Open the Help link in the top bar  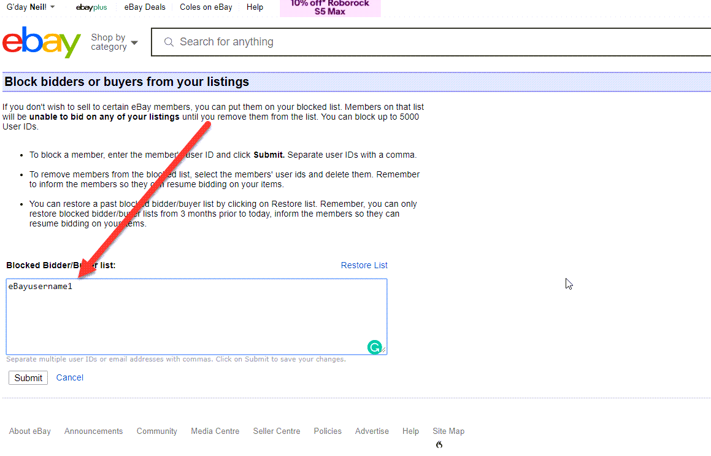click(x=255, y=7)
